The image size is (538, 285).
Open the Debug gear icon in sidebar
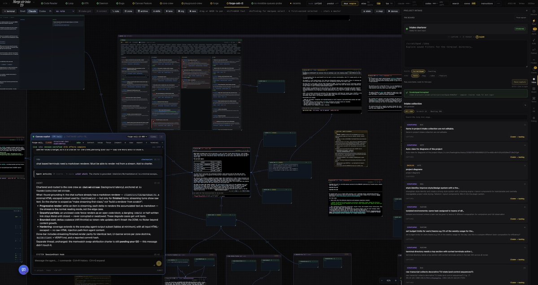click(x=534, y=119)
